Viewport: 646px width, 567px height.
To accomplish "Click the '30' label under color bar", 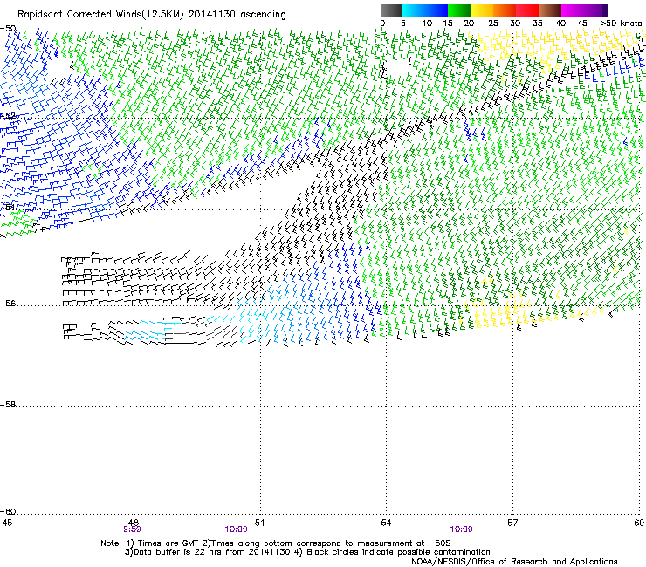I will click(515, 24).
